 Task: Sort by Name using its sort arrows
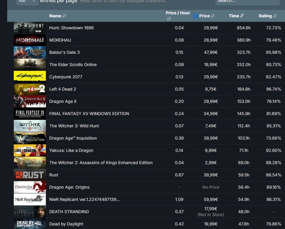pyautogui.click(x=64, y=16)
